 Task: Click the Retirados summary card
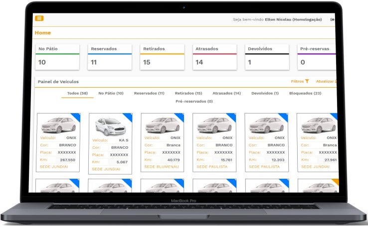(162, 57)
